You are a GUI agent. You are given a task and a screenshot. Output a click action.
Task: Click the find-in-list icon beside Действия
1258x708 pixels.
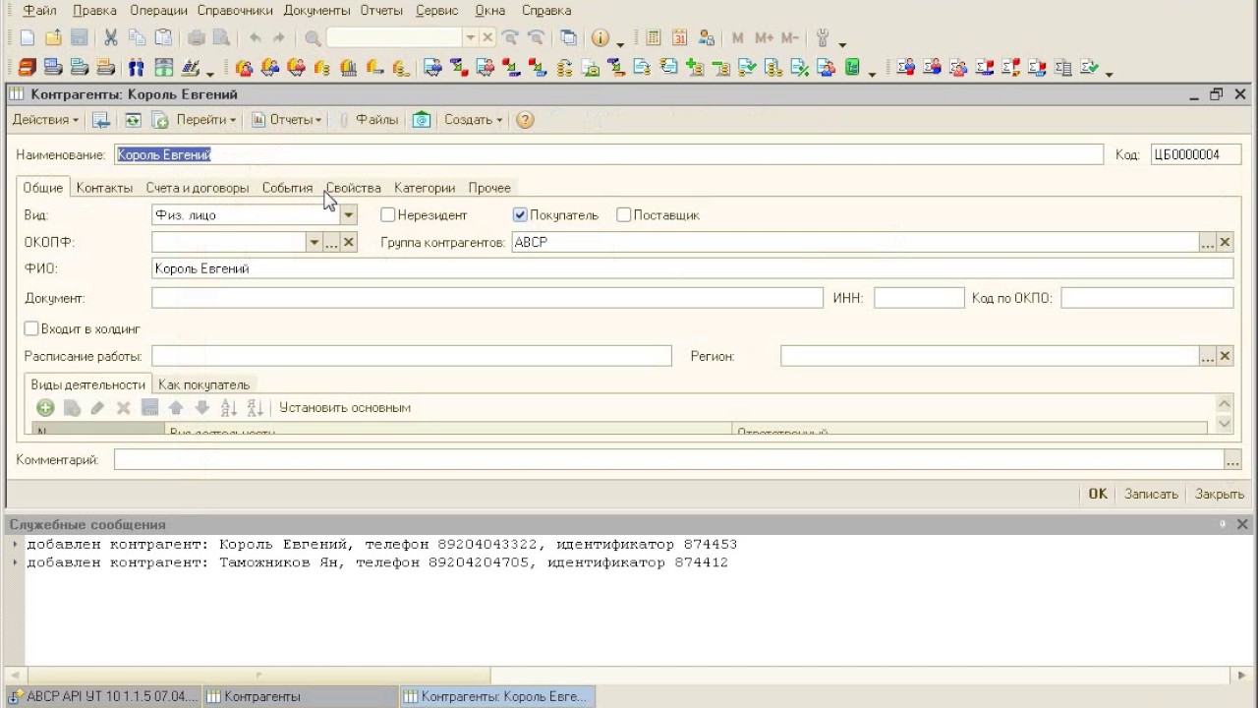(x=100, y=120)
